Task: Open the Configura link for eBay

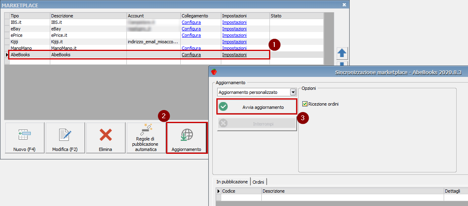Action: click(x=191, y=29)
